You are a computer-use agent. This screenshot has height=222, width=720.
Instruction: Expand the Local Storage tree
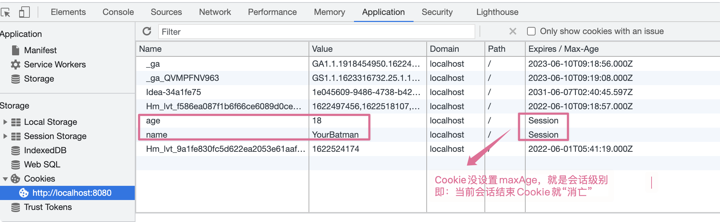pos(5,122)
